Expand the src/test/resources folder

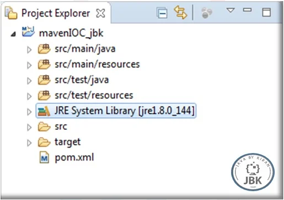[x=29, y=96]
